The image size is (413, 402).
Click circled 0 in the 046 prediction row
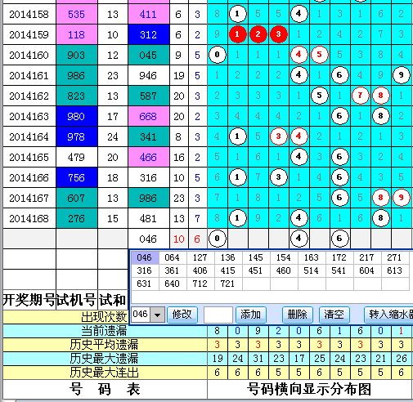218,239
